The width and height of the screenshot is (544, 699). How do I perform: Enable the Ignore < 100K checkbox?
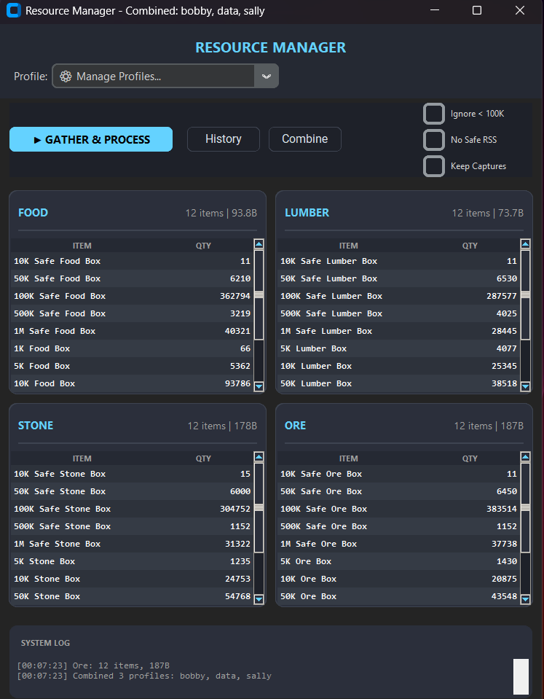(434, 114)
